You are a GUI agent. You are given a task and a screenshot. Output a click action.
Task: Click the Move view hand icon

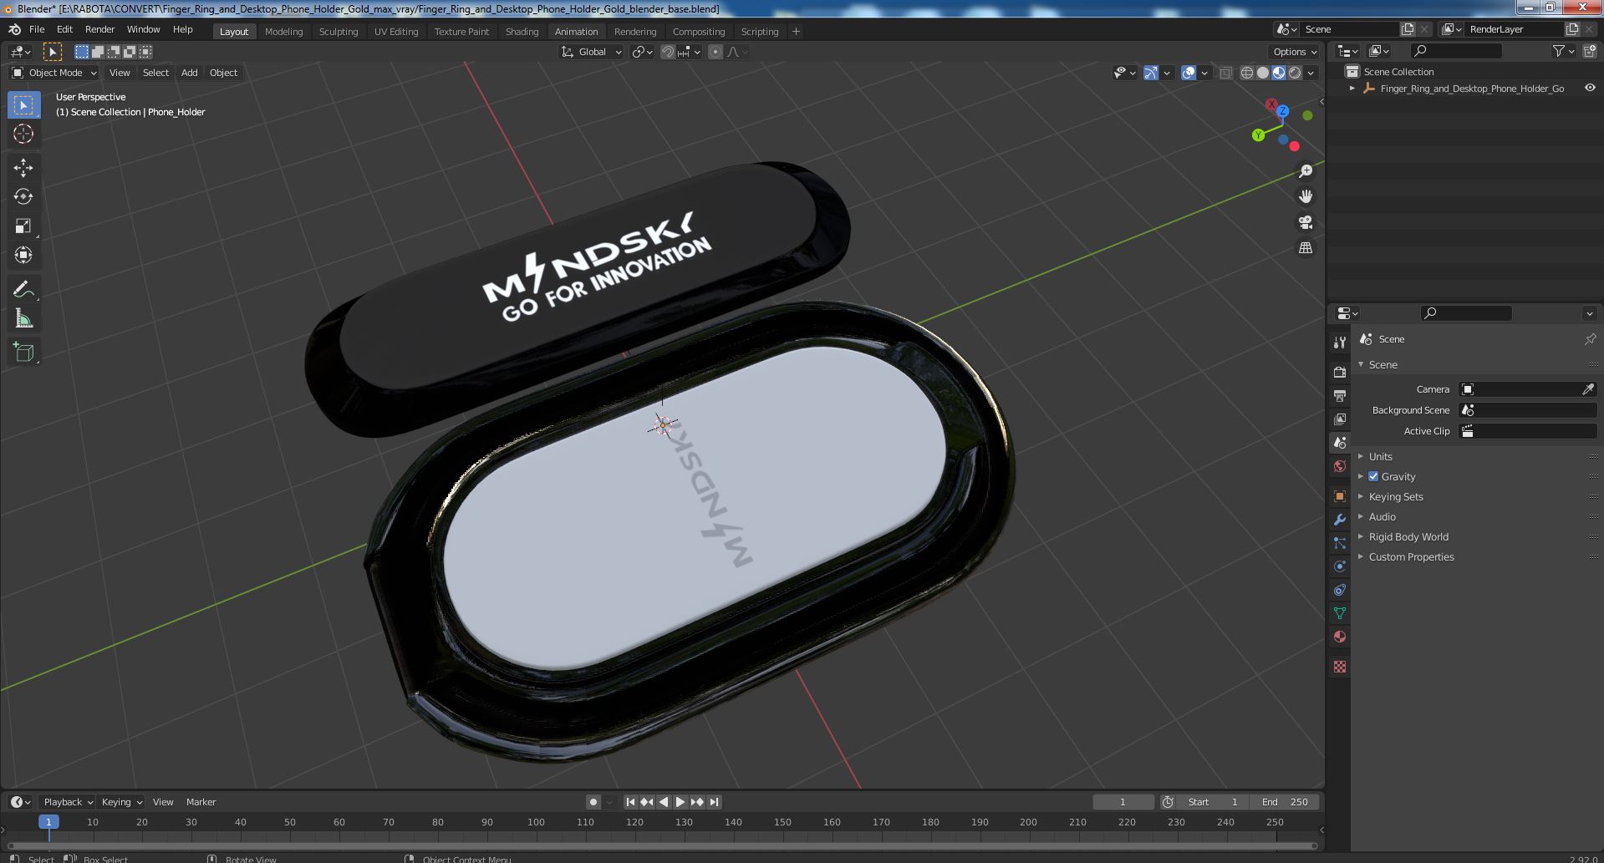(1306, 196)
